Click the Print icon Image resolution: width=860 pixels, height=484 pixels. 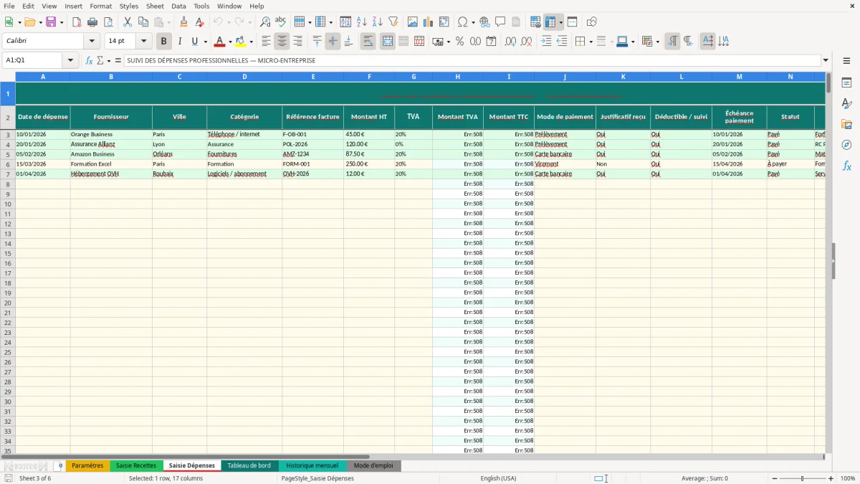pyautogui.click(x=92, y=22)
